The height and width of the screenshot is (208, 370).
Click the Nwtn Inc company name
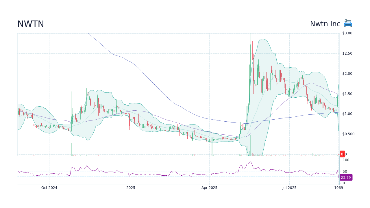coord(325,24)
